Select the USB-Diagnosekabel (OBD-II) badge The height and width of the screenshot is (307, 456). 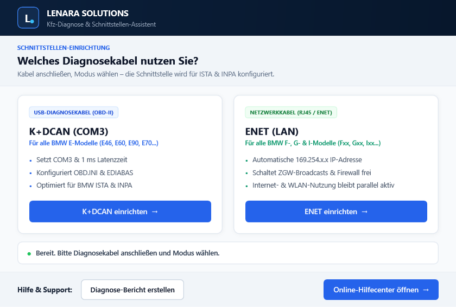click(x=74, y=112)
